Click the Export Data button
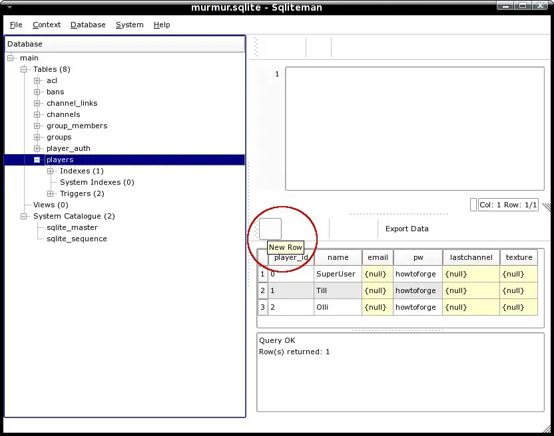Image resolution: width=554 pixels, height=436 pixels. tap(407, 229)
